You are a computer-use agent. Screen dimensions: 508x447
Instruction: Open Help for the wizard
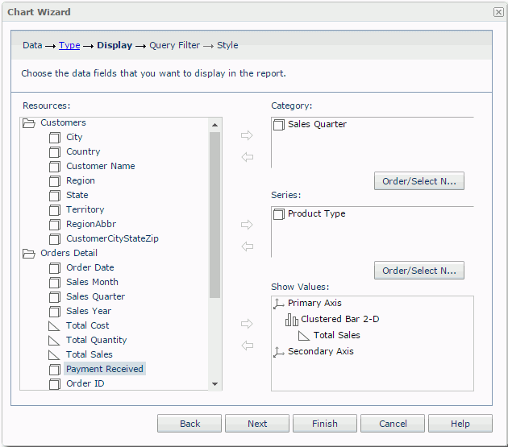point(460,424)
